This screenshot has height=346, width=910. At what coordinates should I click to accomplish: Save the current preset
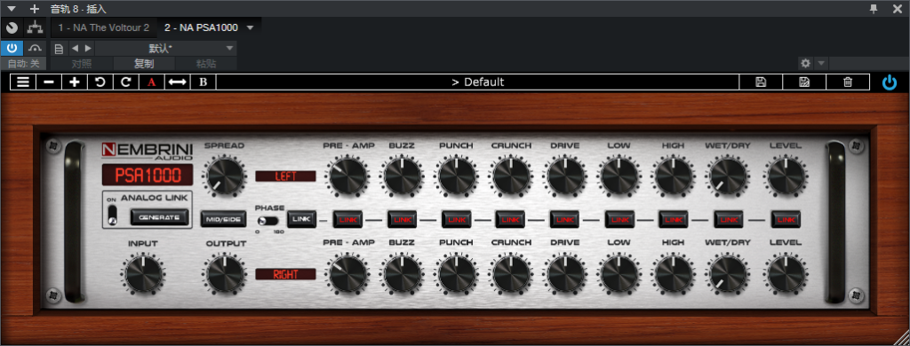761,82
